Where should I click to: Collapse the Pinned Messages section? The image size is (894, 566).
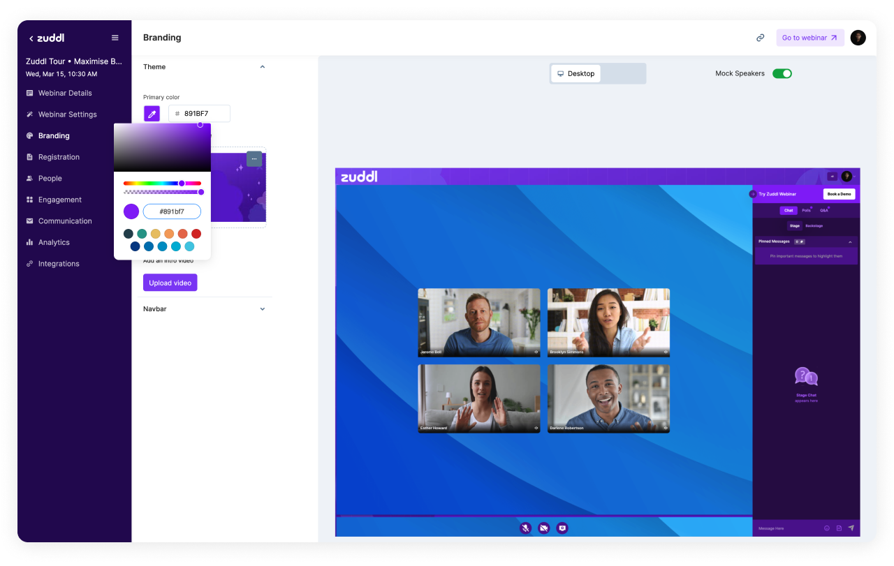850,241
